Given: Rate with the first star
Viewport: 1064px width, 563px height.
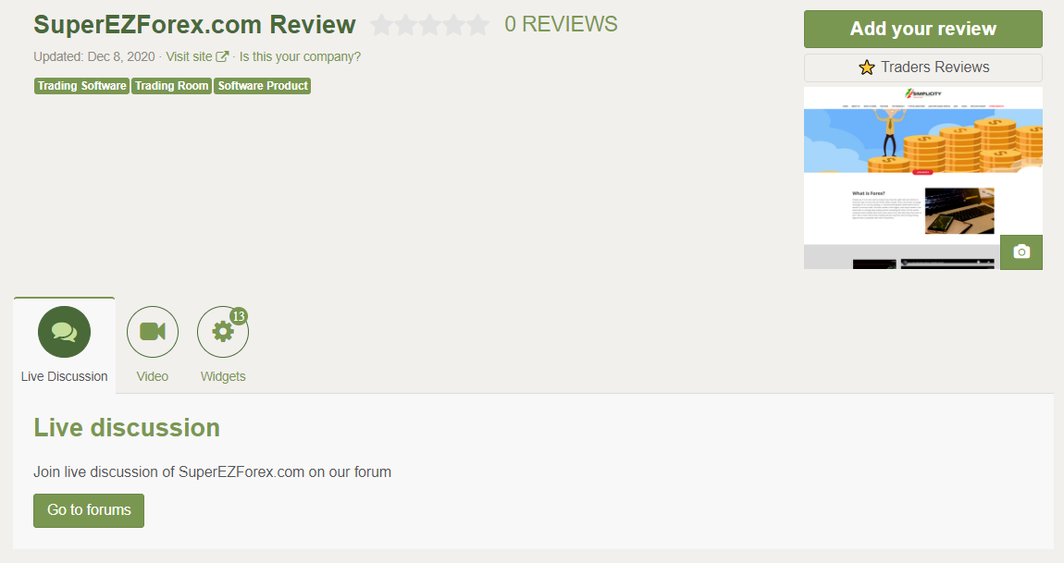Looking at the screenshot, I should coord(382,25).
